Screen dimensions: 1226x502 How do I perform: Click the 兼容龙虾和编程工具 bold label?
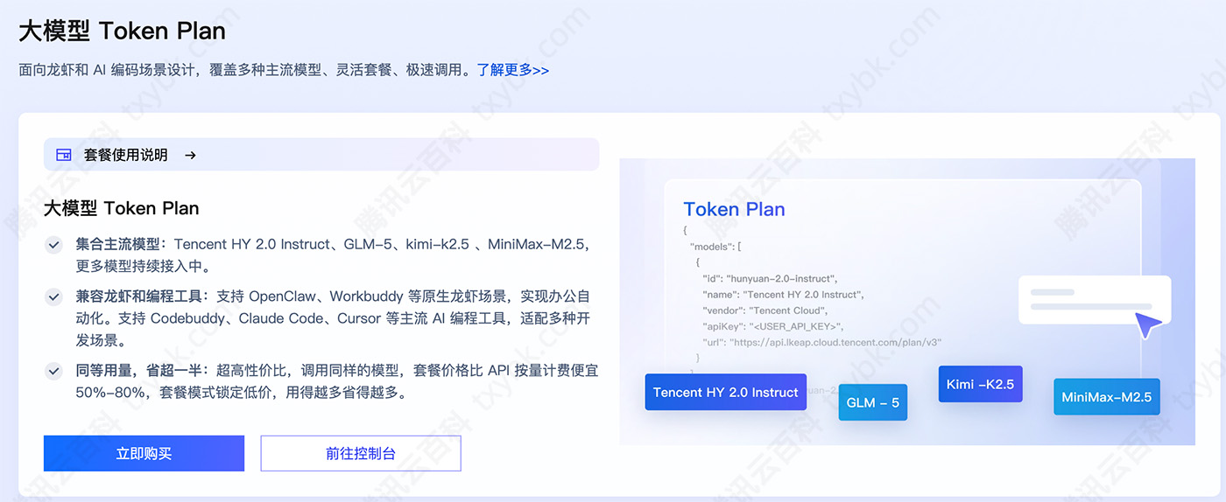click(x=138, y=296)
